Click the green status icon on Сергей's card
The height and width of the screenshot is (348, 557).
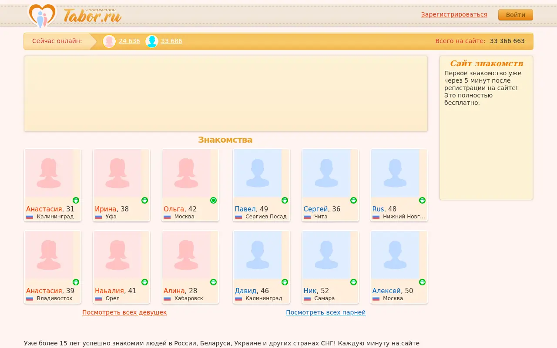[354, 201]
